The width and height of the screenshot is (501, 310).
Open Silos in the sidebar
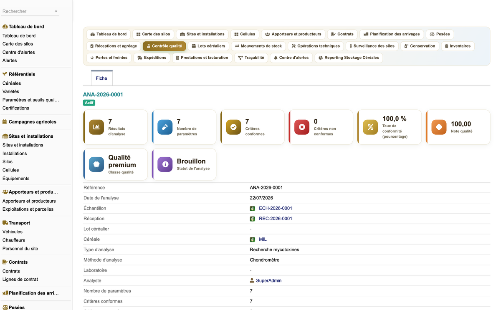[8, 161]
